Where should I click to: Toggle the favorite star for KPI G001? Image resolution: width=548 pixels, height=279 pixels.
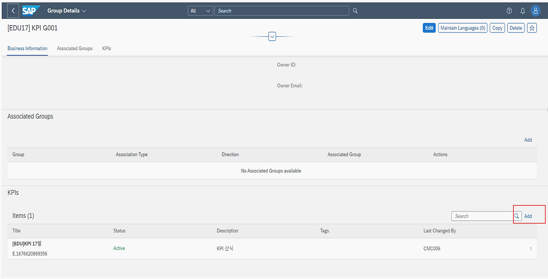click(532, 27)
